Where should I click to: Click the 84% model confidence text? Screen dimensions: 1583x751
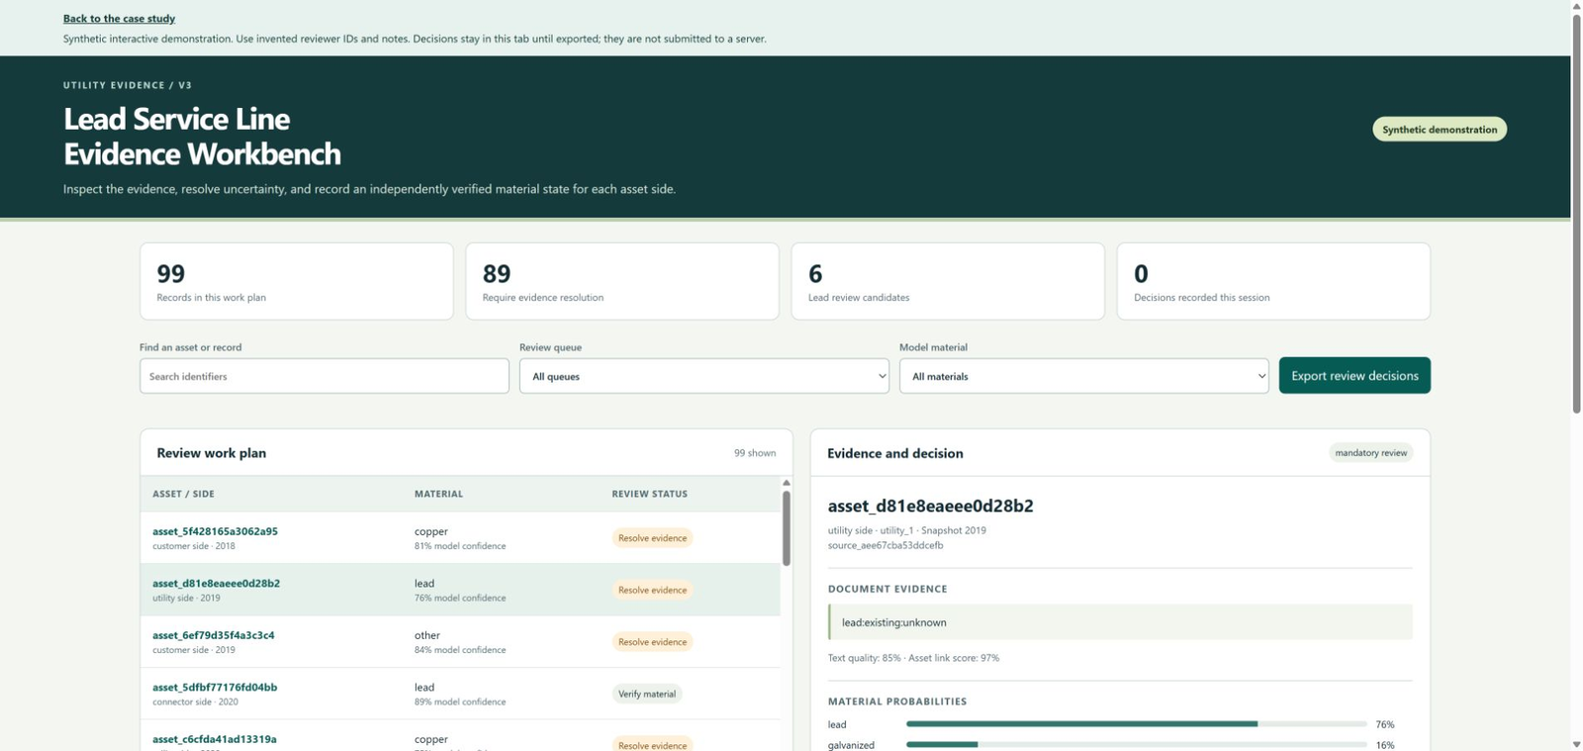tap(460, 650)
